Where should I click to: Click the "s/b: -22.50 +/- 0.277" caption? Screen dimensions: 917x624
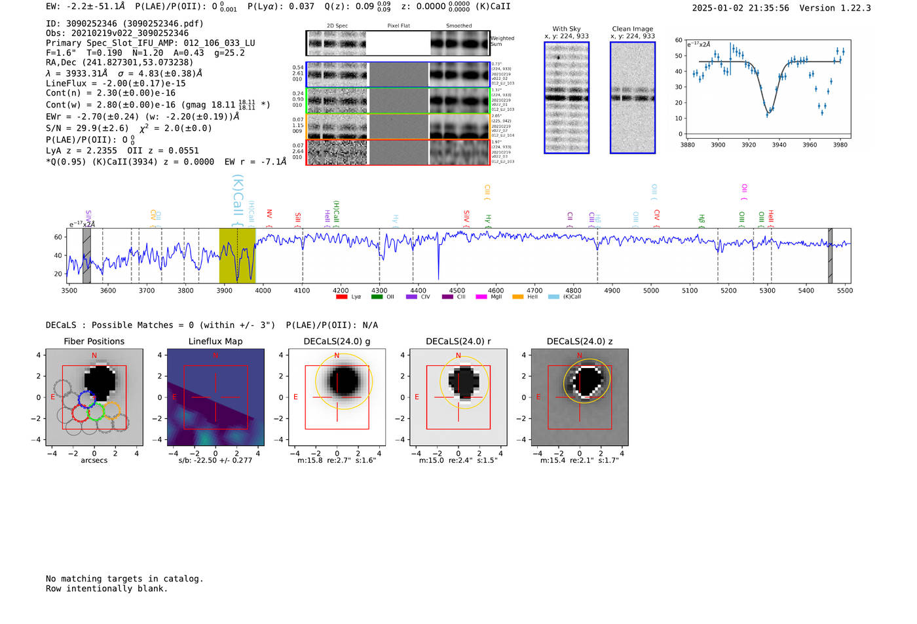point(215,460)
